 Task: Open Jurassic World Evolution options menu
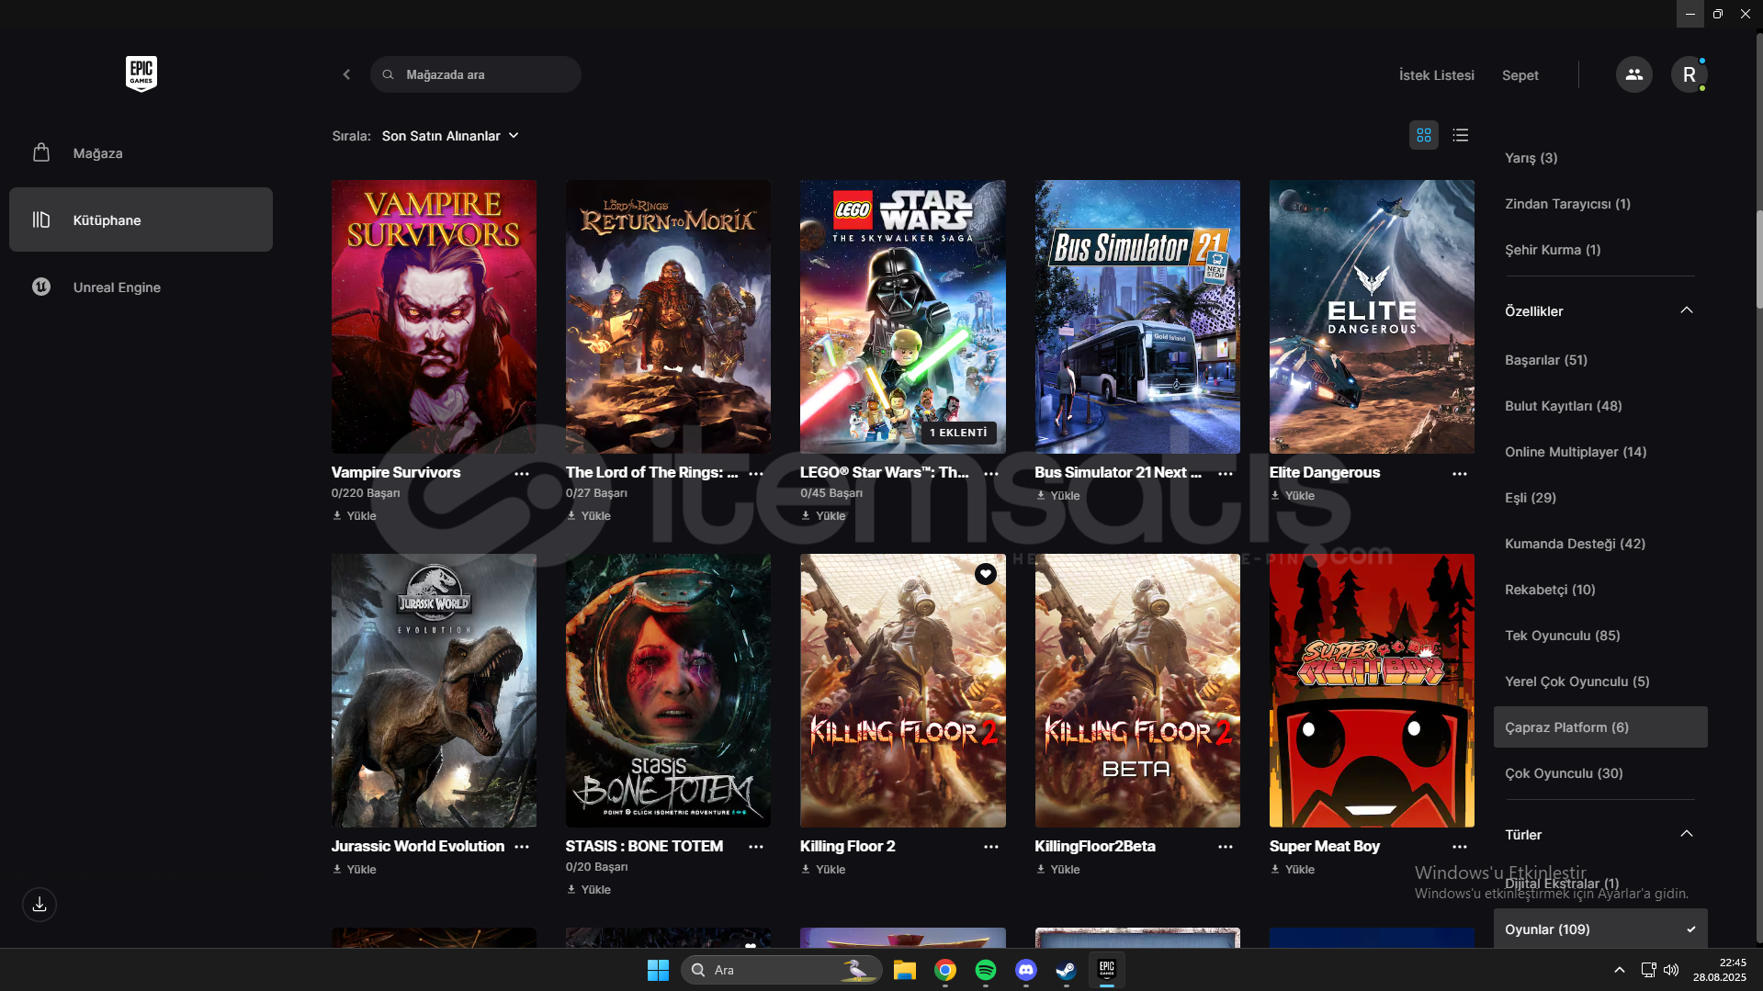522,846
